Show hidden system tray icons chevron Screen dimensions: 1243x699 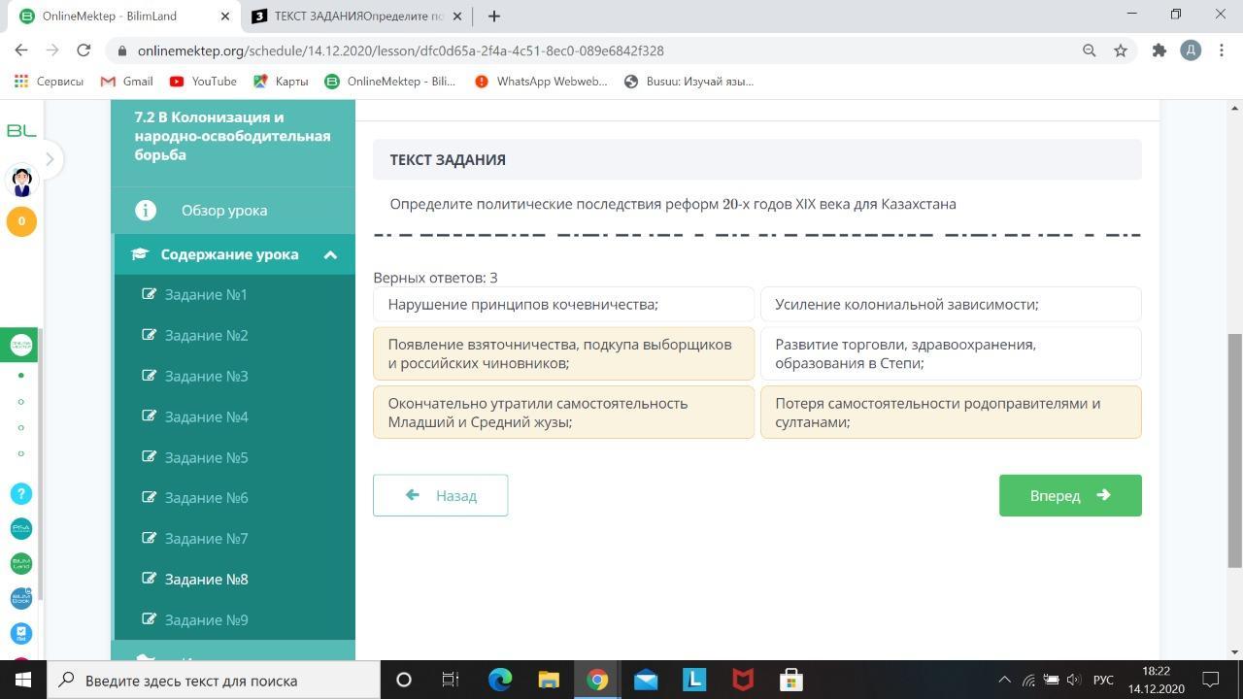(1004, 680)
